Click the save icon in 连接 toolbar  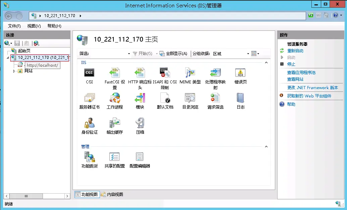pyautogui.click(x=17, y=43)
